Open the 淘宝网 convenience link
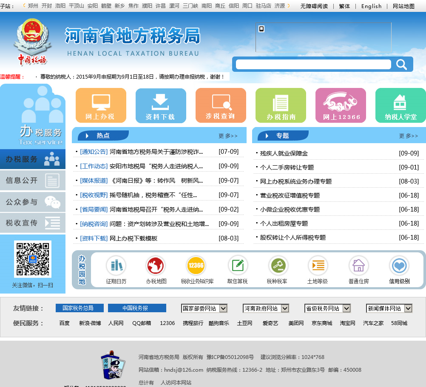 coord(347,323)
